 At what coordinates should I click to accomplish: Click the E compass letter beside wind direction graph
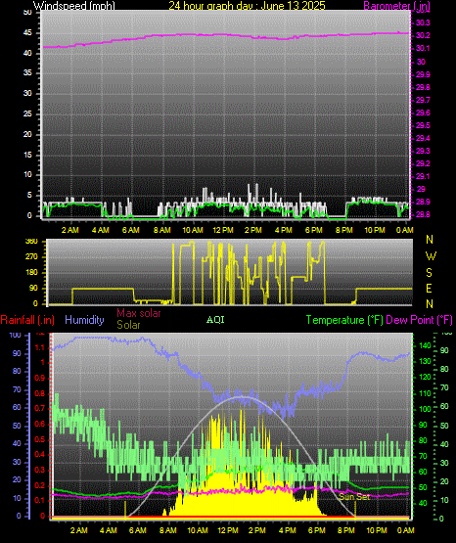pos(429,289)
